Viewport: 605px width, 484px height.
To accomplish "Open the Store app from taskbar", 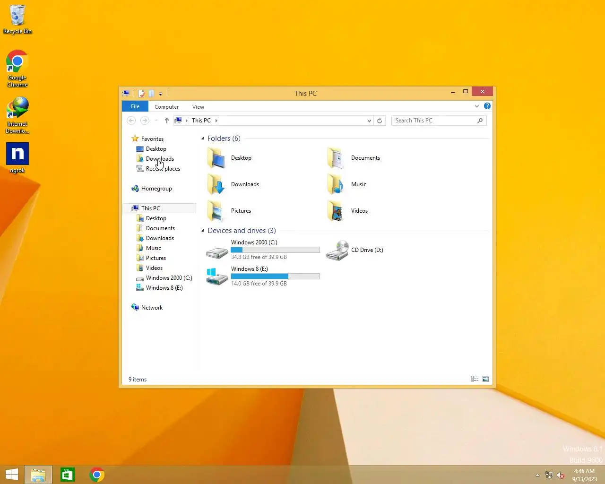I will point(68,475).
